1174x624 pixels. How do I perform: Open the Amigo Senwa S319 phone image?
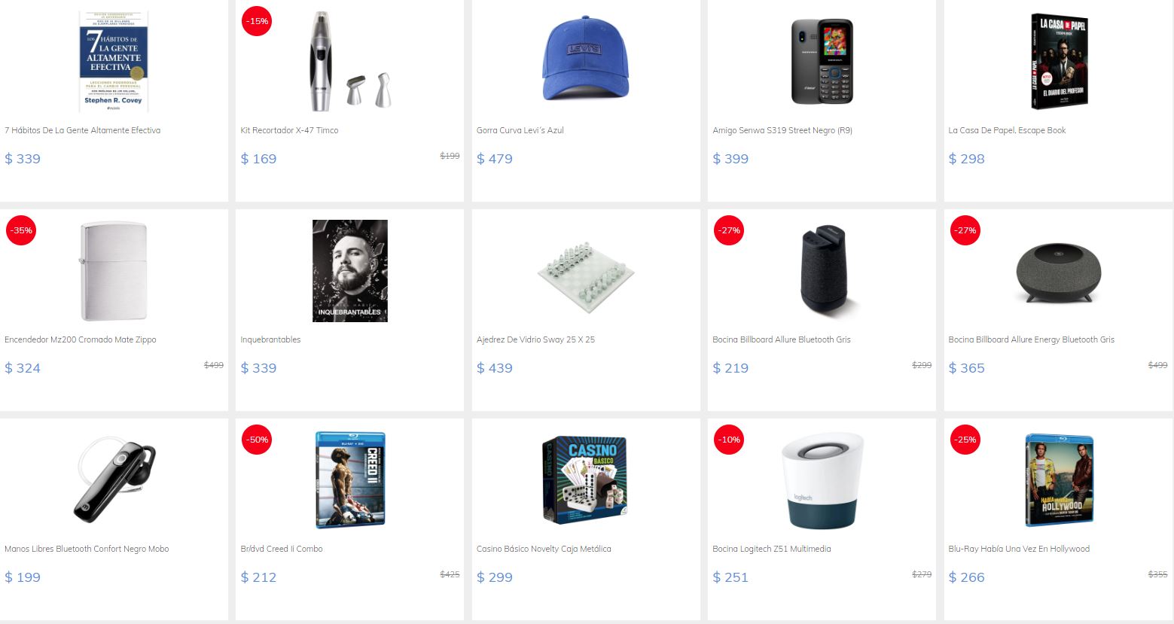coord(822,62)
